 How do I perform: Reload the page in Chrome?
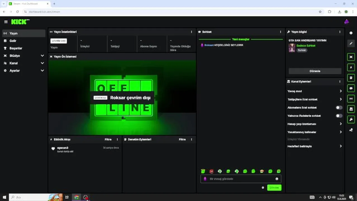click(x=17, y=12)
